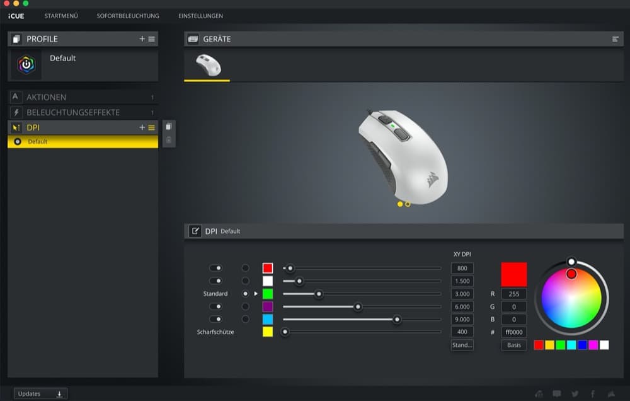Open the EINSTELLUNGEN menu
Image resolution: width=630 pixels, height=401 pixels.
(200, 16)
